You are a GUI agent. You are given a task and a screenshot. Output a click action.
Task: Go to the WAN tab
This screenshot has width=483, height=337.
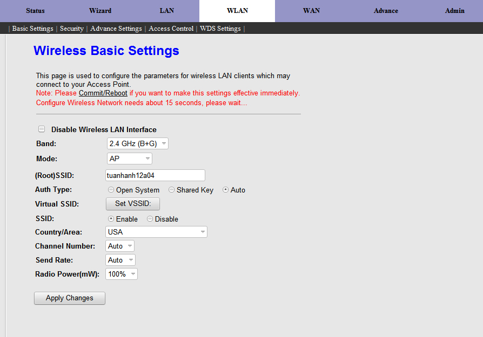coord(311,11)
